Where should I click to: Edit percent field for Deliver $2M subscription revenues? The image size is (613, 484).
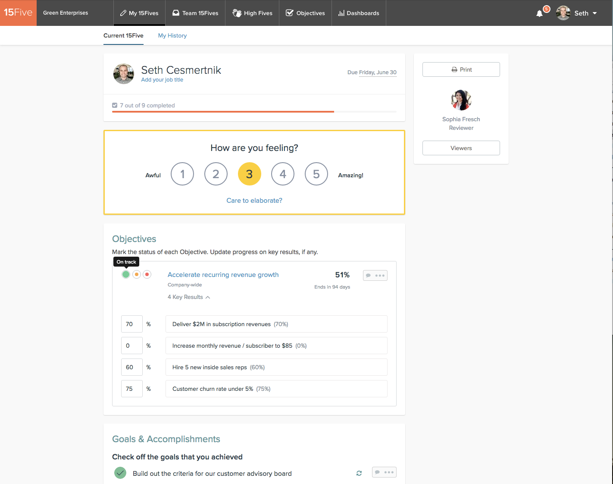point(132,324)
